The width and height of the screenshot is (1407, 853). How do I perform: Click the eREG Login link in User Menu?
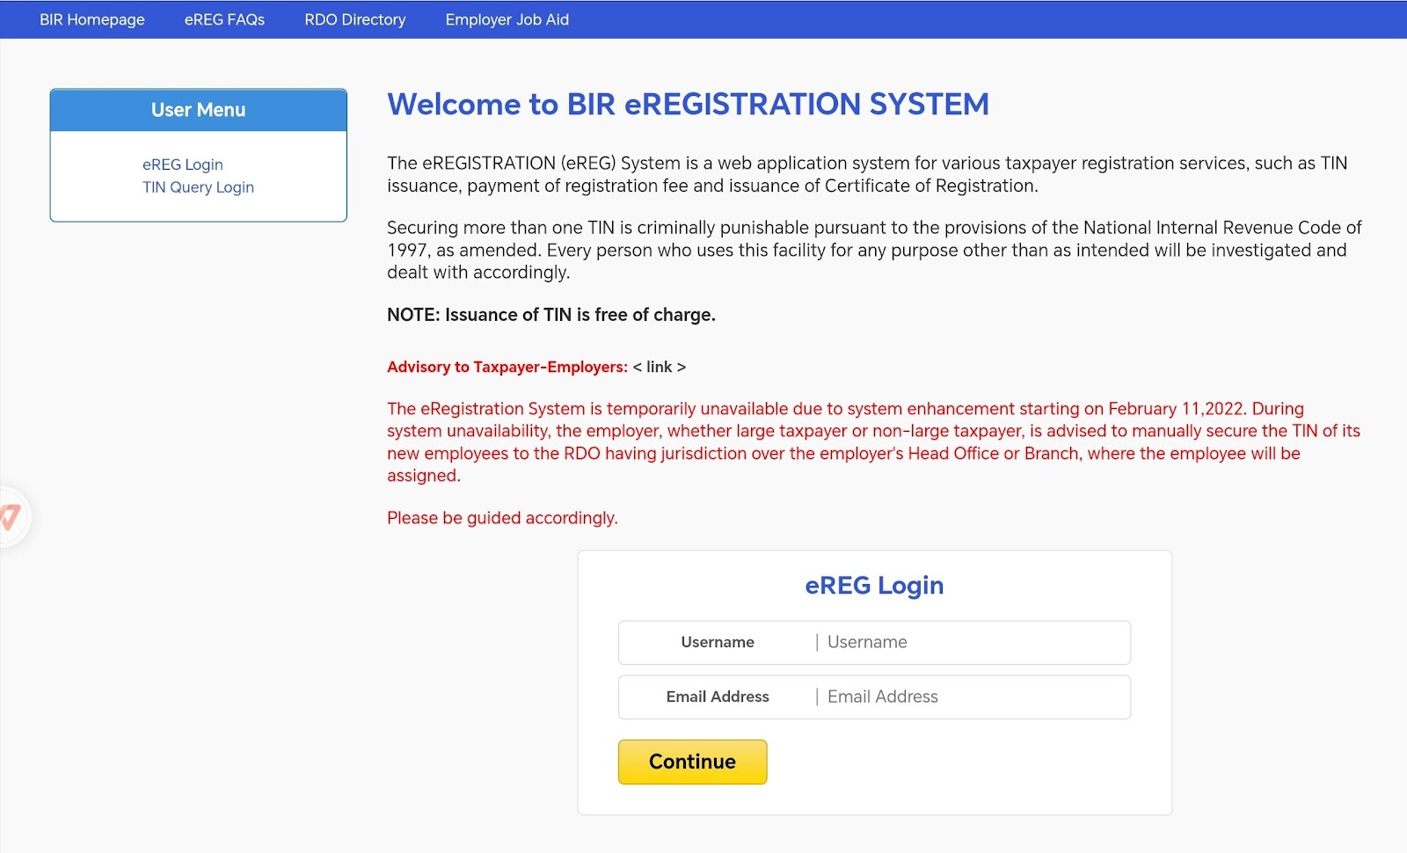(x=183, y=164)
